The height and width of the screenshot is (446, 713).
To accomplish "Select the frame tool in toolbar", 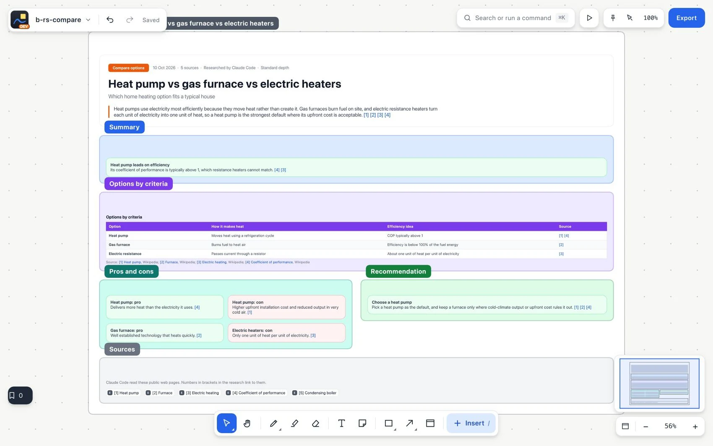I will click(430, 423).
